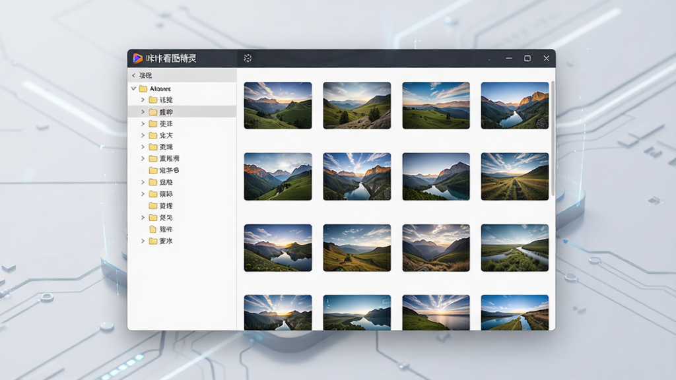Close the image viewer window
The height and width of the screenshot is (380, 676).
546,58
